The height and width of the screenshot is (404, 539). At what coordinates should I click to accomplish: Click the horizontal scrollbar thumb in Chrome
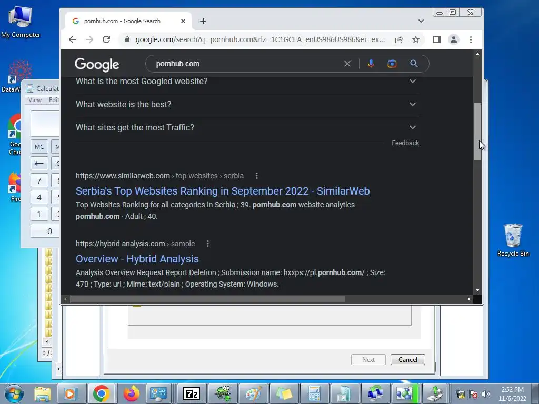tap(207, 299)
